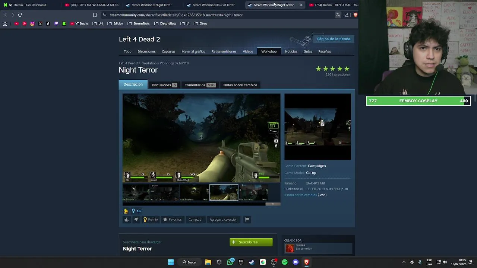Image resolution: width=477 pixels, height=268 pixels.
Task: Subscribe with the green Suscribirse button
Action: click(x=251, y=242)
